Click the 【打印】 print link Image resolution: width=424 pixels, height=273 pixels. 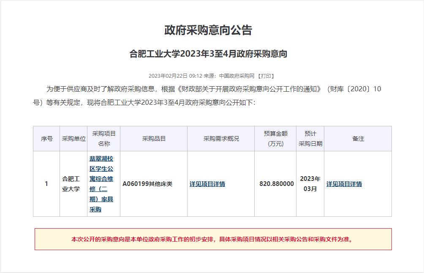point(266,76)
